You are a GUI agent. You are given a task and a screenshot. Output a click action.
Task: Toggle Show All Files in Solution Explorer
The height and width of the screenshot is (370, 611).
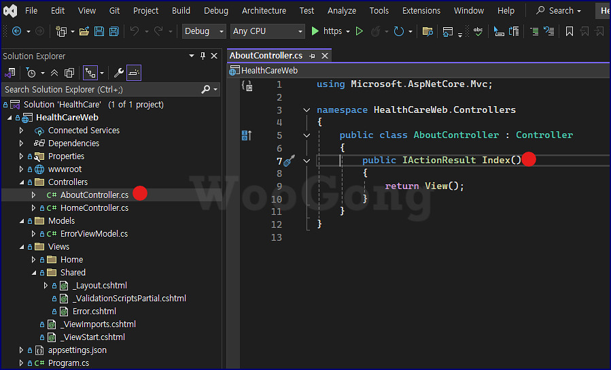click(69, 73)
